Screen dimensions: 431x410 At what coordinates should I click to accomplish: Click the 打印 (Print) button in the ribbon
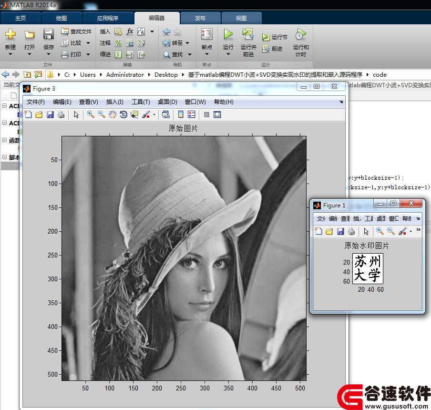point(71,54)
